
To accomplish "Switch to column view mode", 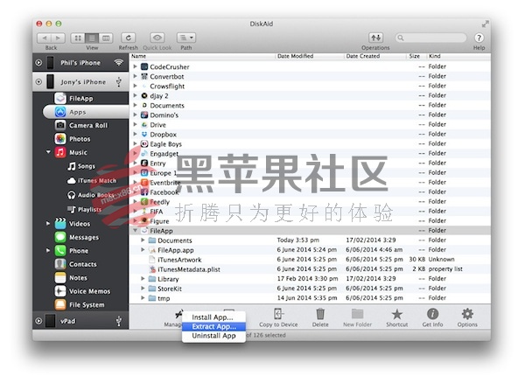I will tap(106, 38).
